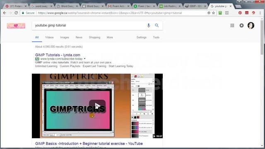Click the red flag extension icon
265x149 pixels.
tap(247, 13)
